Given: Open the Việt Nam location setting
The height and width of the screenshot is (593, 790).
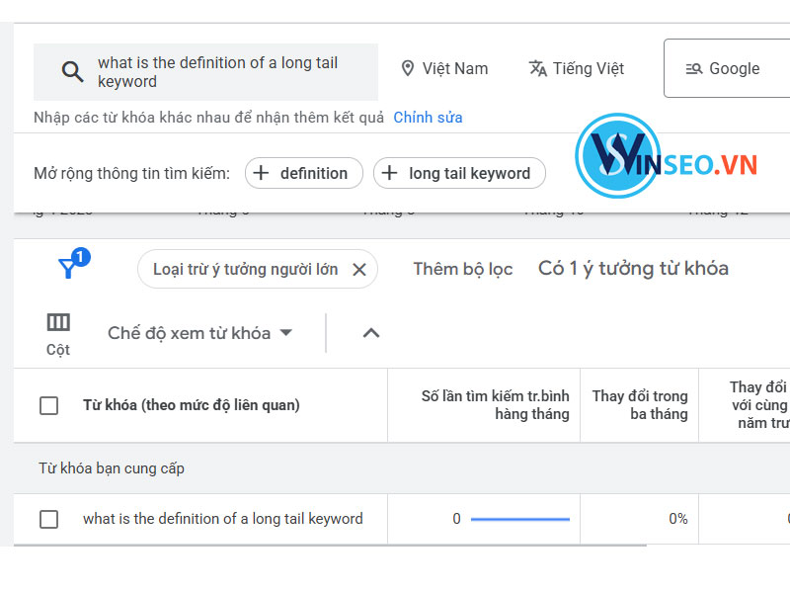Looking at the screenshot, I should pyautogui.click(x=452, y=68).
